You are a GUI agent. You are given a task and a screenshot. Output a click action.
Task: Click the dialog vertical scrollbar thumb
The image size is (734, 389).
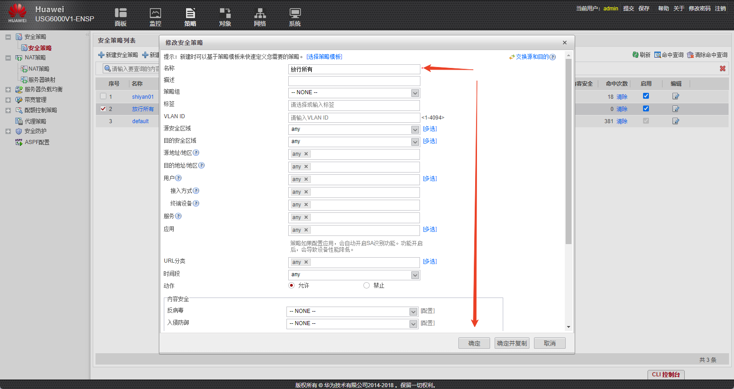point(568,151)
